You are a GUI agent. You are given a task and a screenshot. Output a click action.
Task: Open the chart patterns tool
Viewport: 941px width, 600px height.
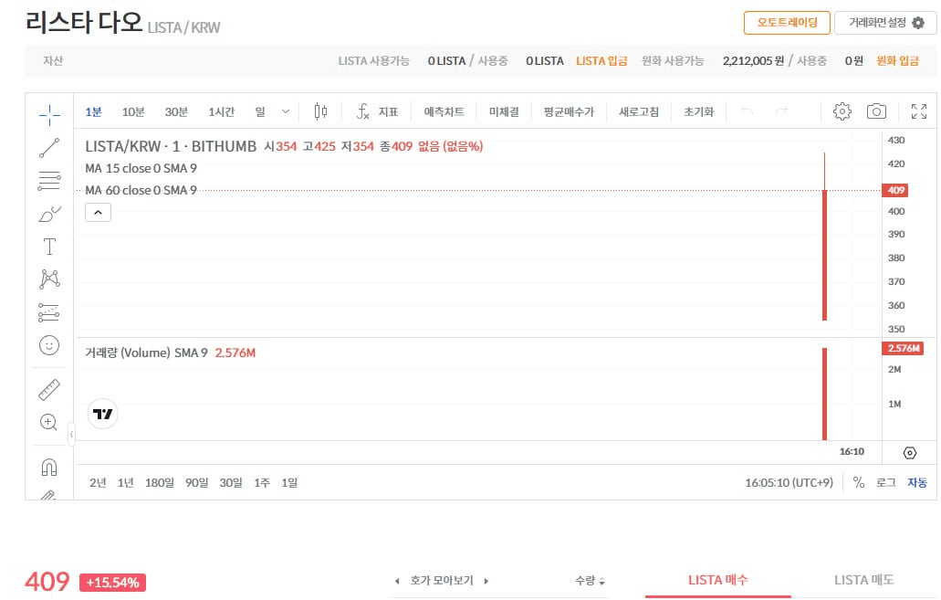point(49,279)
